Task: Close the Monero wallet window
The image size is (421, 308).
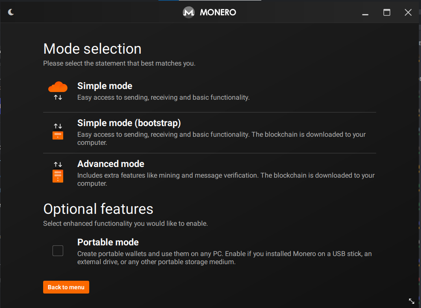Action: 408,12
